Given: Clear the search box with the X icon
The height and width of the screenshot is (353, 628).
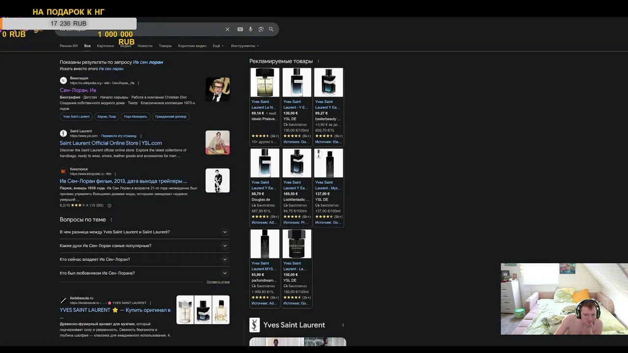Looking at the screenshot, I should (227, 29).
